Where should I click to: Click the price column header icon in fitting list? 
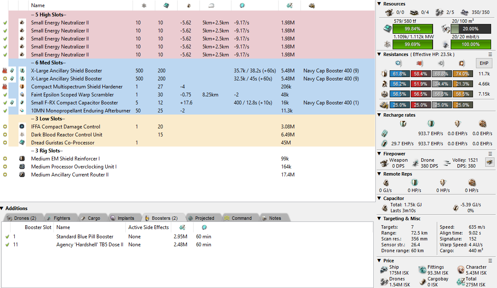click(x=290, y=5)
